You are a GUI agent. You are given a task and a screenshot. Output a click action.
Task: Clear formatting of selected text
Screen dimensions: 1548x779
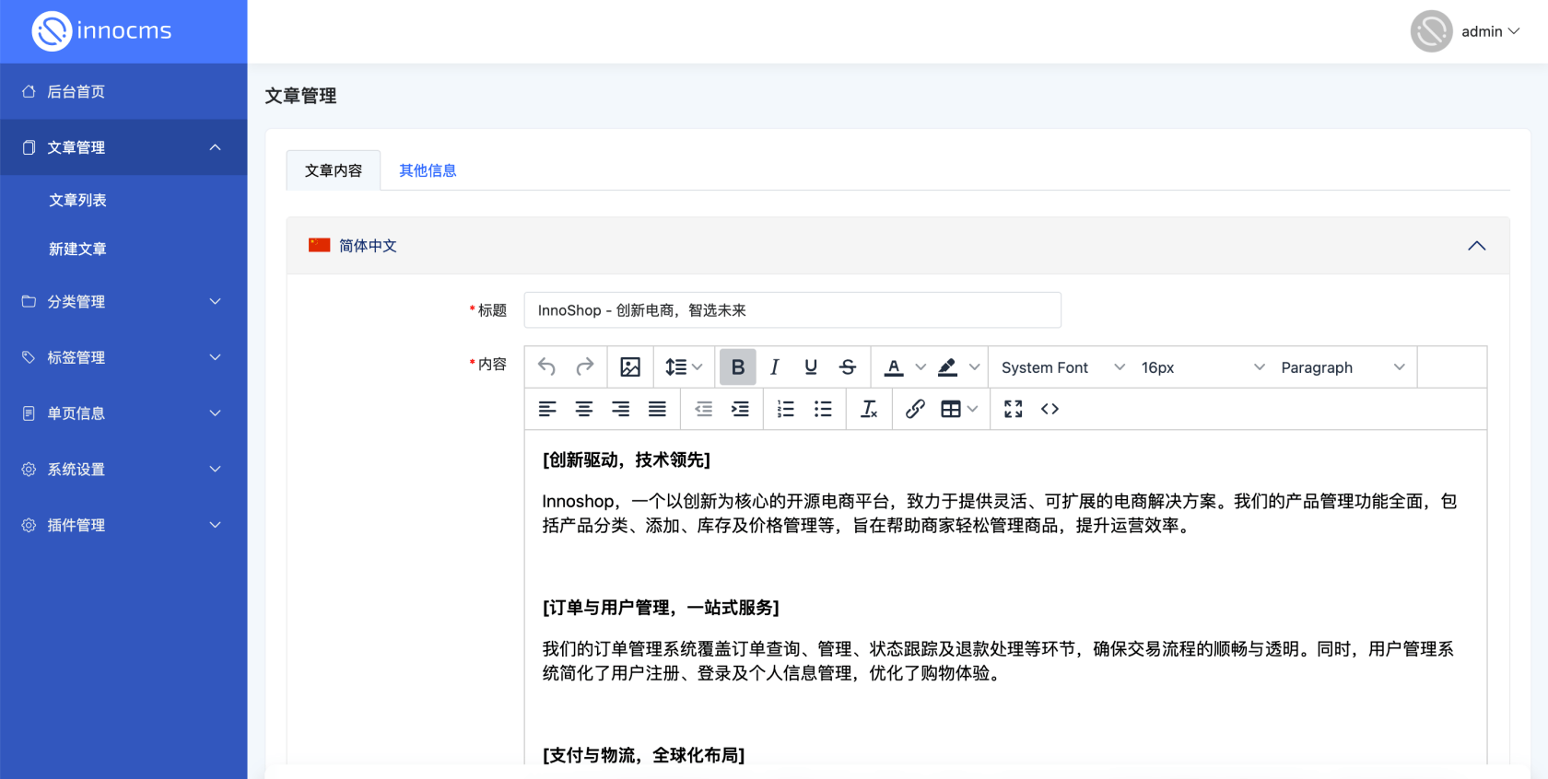869,409
